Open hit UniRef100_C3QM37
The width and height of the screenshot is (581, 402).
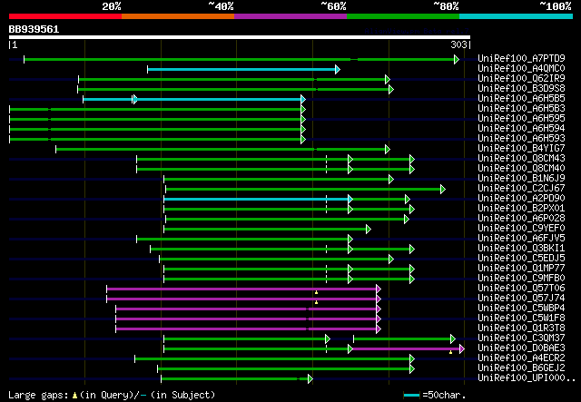521,338
